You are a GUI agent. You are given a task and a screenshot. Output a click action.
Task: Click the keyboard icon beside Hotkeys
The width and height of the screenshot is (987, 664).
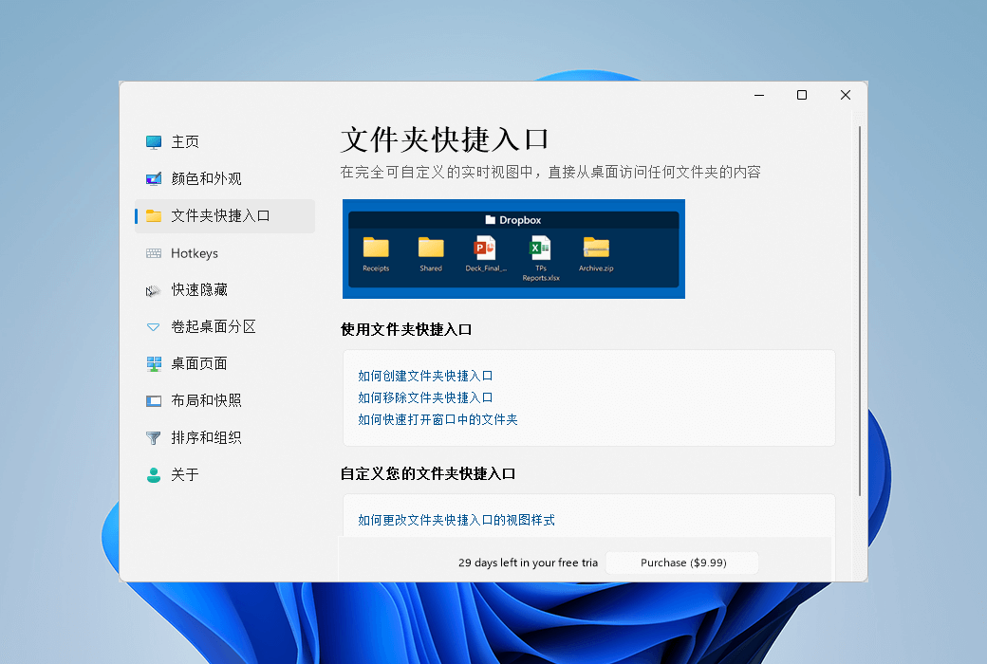point(154,253)
